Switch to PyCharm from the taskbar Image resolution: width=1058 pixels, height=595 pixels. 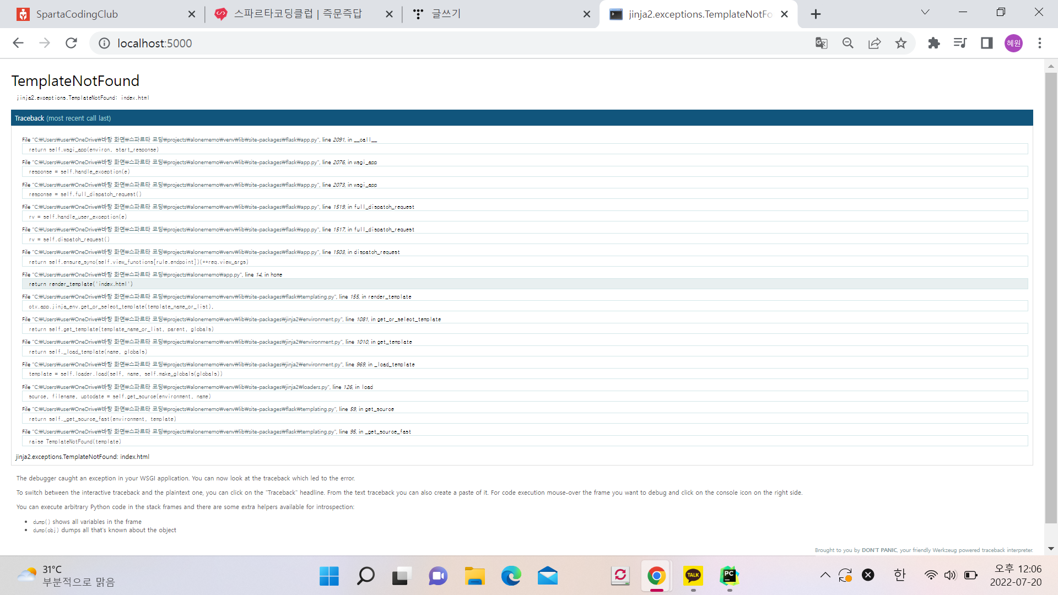[x=729, y=576]
